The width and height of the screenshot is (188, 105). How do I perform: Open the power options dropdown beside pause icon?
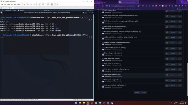tap(24, 4)
